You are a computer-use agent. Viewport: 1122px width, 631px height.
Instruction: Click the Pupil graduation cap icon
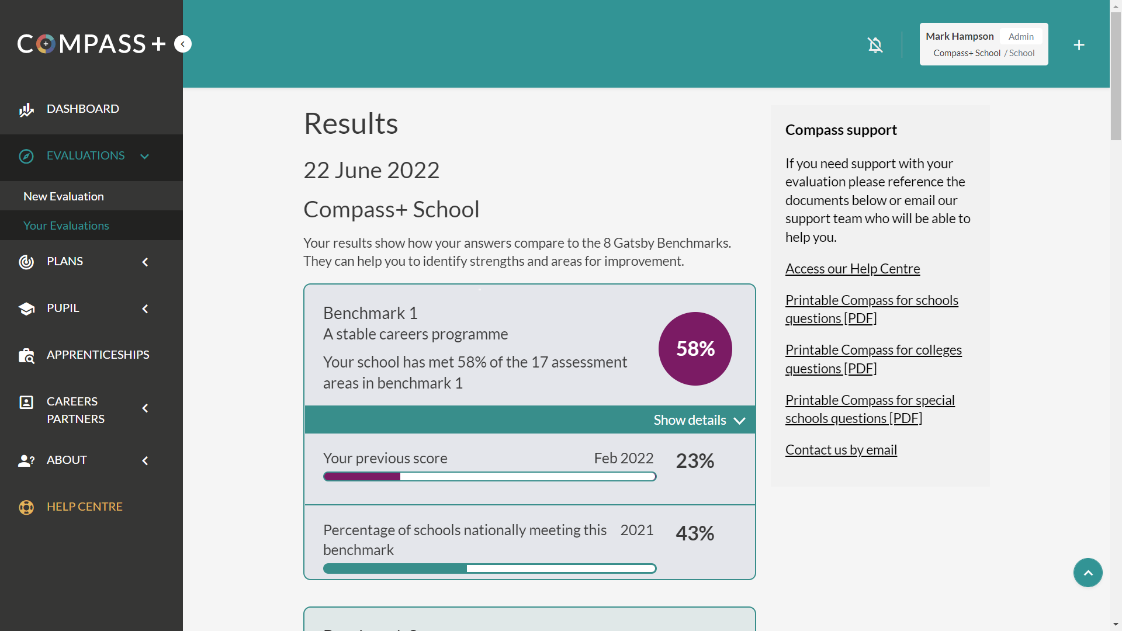pos(26,308)
